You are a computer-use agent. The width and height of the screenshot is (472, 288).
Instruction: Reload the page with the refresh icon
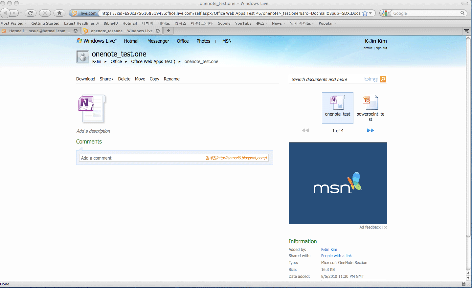tap(30, 13)
